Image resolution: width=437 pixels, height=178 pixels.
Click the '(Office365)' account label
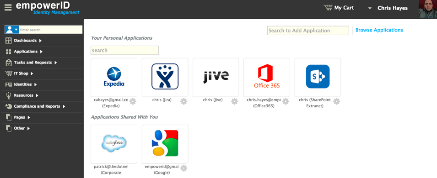(264, 106)
